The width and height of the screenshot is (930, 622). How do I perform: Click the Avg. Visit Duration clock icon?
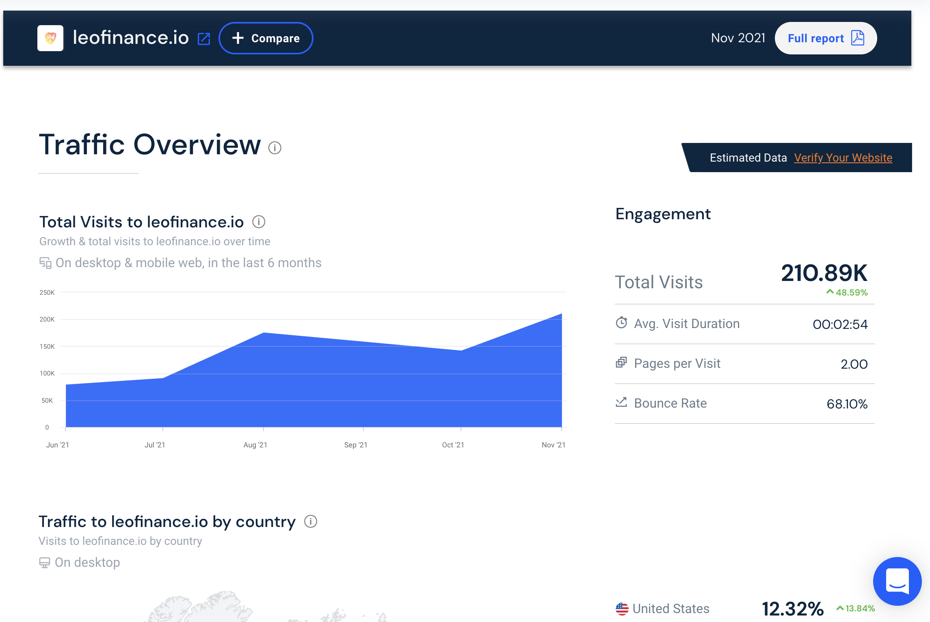[621, 323]
